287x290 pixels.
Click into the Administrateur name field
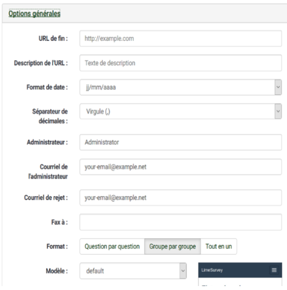tap(181, 142)
